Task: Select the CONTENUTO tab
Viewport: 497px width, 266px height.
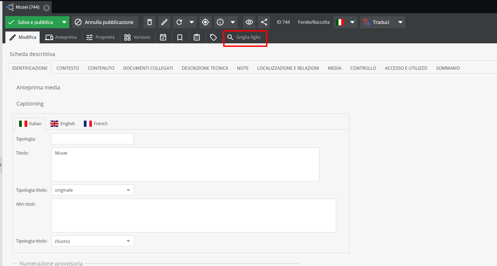Action: pos(101,68)
